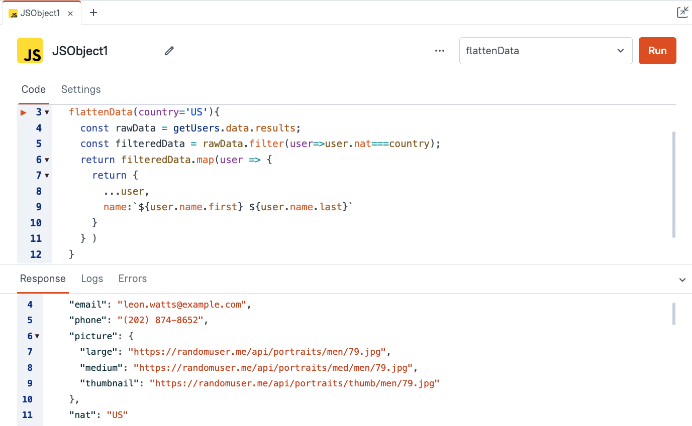Fold the map callback at line 6
Screen dimensions: 692x426
47,160
